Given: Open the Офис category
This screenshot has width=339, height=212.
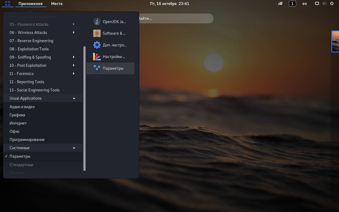Looking at the screenshot, I should pyautogui.click(x=43, y=131).
